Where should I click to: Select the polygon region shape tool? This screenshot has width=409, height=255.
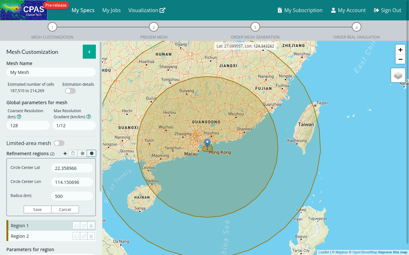(82, 153)
